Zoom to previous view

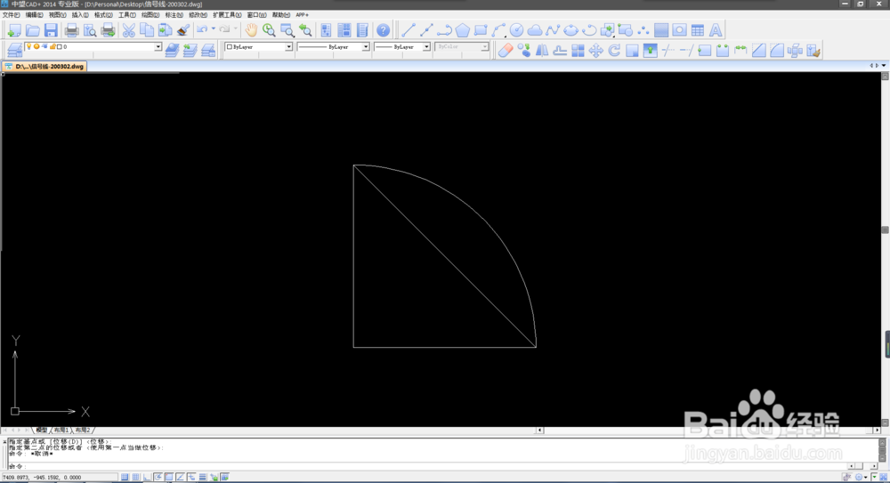[x=305, y=30]
